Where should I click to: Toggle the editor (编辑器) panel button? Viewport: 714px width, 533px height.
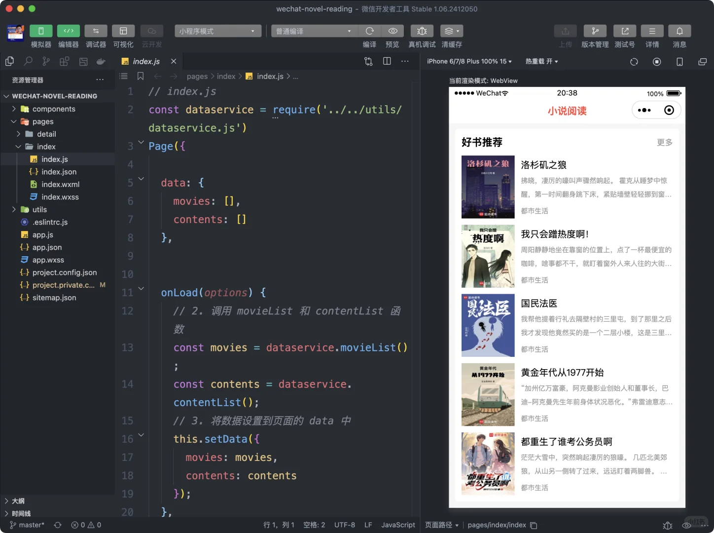click(x=69, y=31)
